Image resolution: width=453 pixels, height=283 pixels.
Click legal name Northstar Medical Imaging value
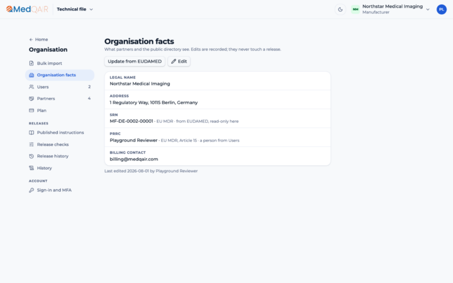point(140,84)
